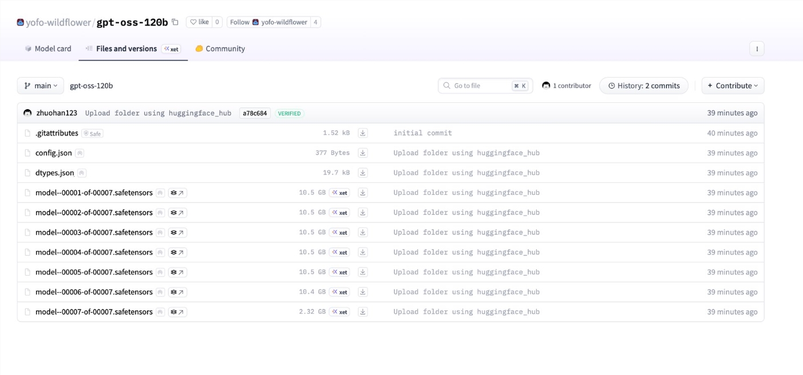Switch to the Model card tab

pyautogui.click(x=48, y=49)
